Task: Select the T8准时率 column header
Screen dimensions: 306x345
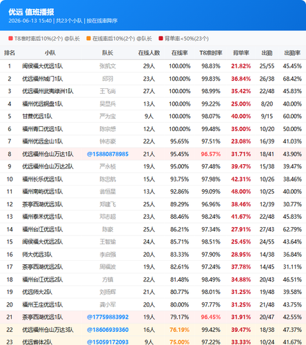Action: point(211,53)
